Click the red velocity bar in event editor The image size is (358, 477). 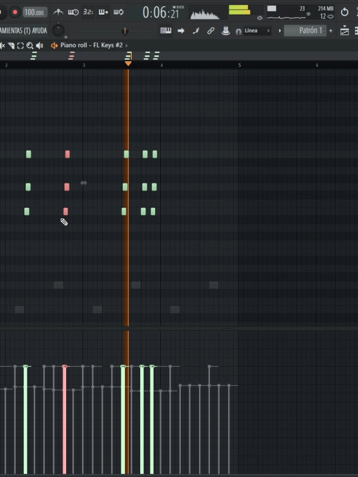64,420
